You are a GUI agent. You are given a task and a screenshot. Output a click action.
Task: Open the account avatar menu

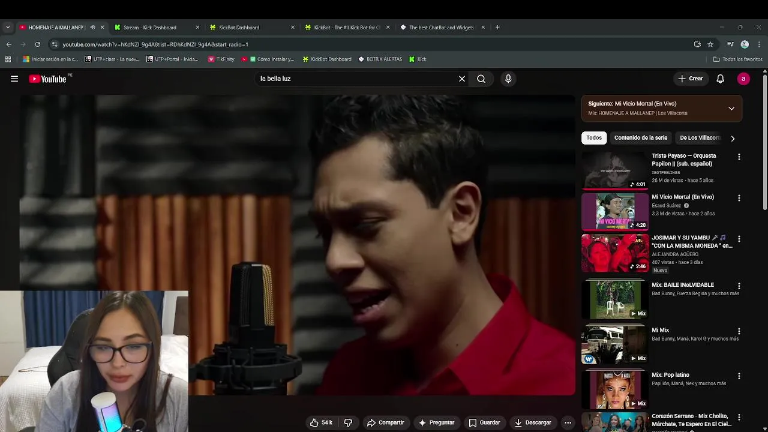pyautogui.click(x=743, y=79)
